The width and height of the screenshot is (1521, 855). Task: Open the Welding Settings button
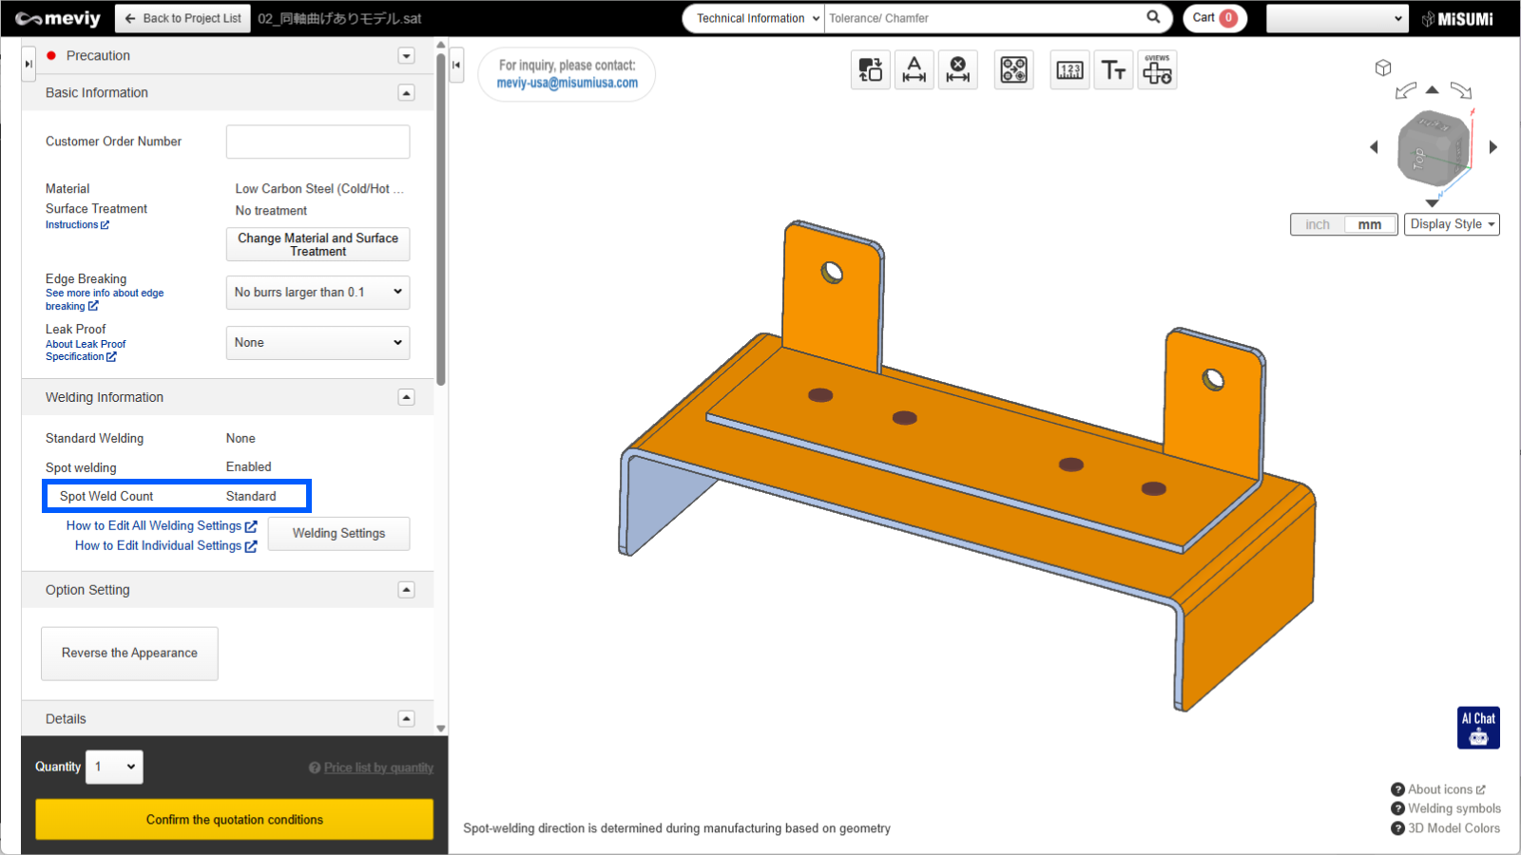click(x=338, y=534)
